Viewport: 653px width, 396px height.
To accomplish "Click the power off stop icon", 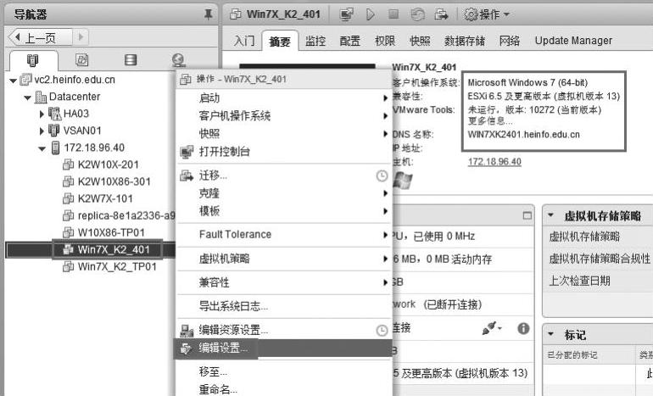I will point(393,14).
